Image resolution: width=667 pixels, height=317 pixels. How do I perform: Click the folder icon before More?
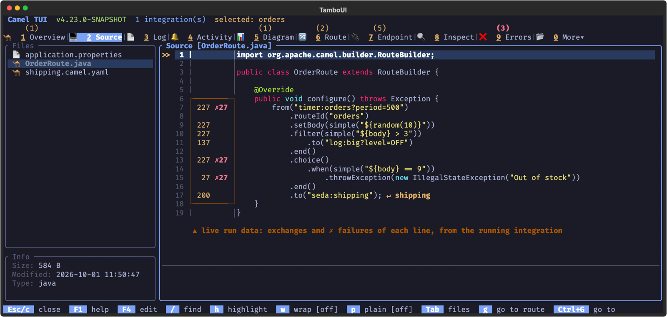540,37
